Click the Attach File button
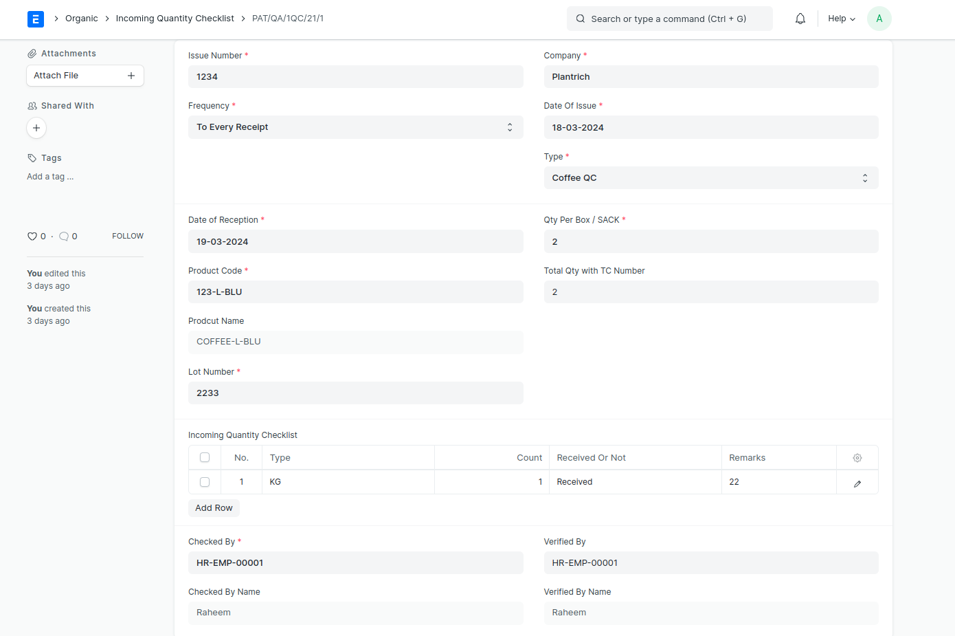Screen dimensions: 955x636 (85, 76)
